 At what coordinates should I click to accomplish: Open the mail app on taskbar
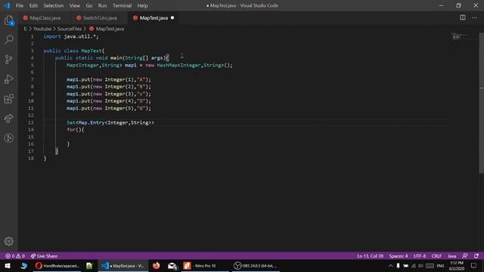(172, 265)
